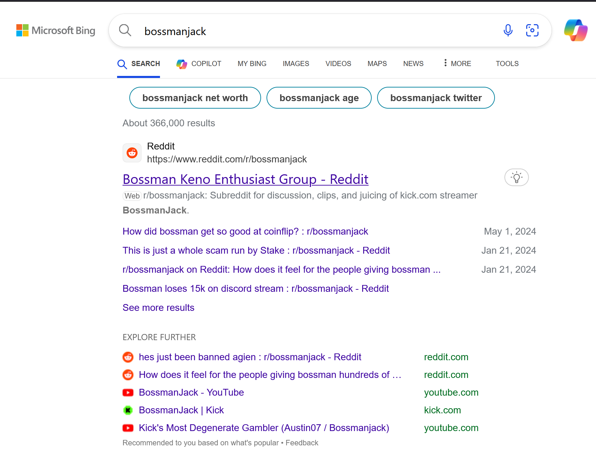
Task: Click Kick icon beside BossmanJack | Kick
Action: click(x=128, y=410)
